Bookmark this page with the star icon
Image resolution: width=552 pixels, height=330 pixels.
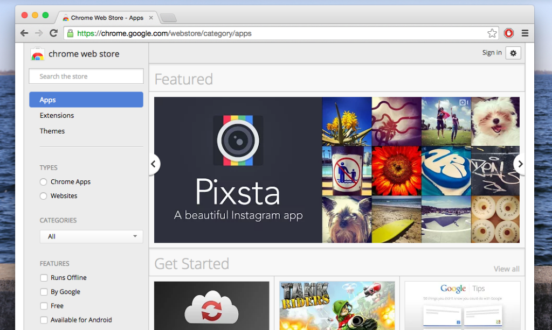click(492, 33)
